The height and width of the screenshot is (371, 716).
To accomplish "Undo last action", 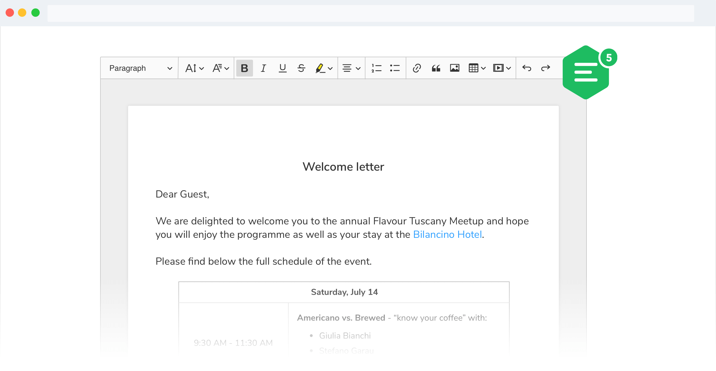I will point(527,68).
